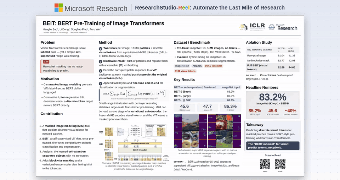Select the Full BEiT ablation row
340x180 pixels.
(273, 67)
